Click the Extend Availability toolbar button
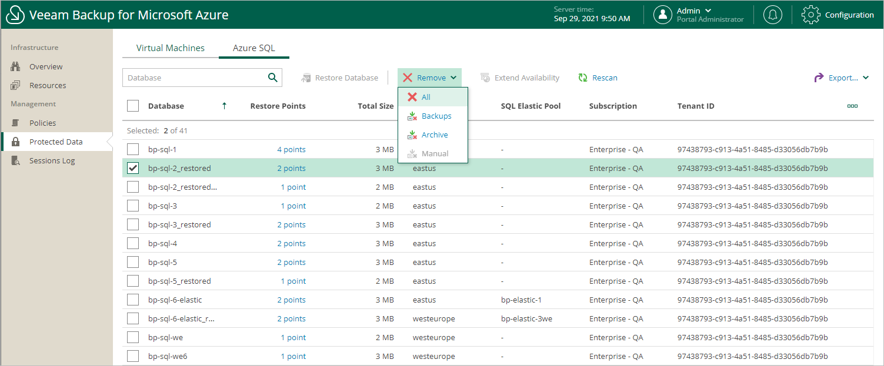Viewport: 884px width, 366px height. (x=520, y=78)
